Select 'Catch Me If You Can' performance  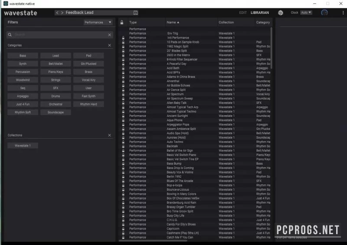(180, 238)
